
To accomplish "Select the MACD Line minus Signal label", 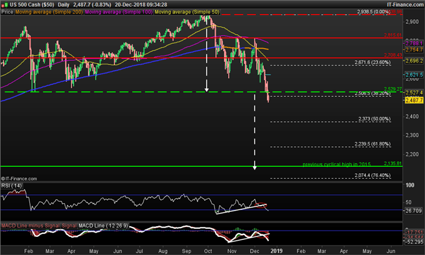I will (31, 226).
